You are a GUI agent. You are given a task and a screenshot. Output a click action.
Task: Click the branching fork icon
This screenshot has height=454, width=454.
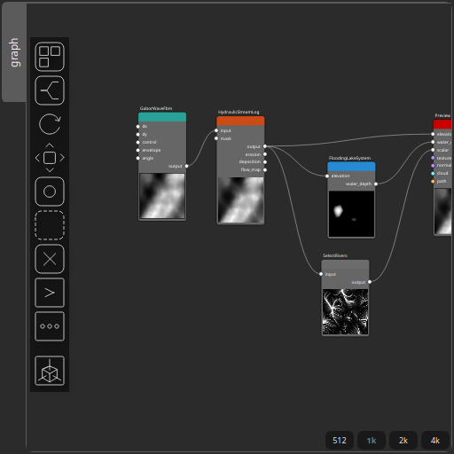pos(50,90)
